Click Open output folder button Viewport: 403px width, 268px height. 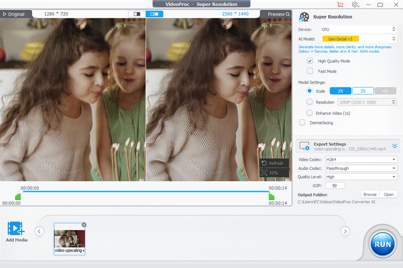pos(389,194)
